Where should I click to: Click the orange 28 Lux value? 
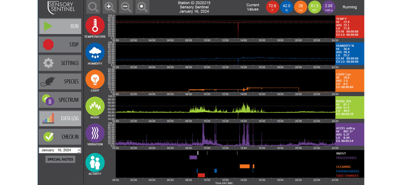point(301,7)
